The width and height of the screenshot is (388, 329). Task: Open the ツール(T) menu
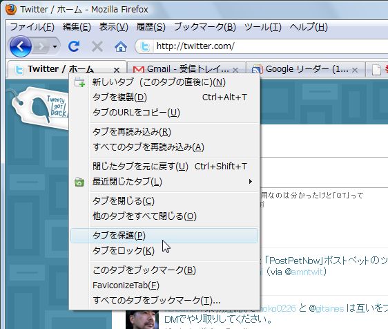[x=262, y=27]
